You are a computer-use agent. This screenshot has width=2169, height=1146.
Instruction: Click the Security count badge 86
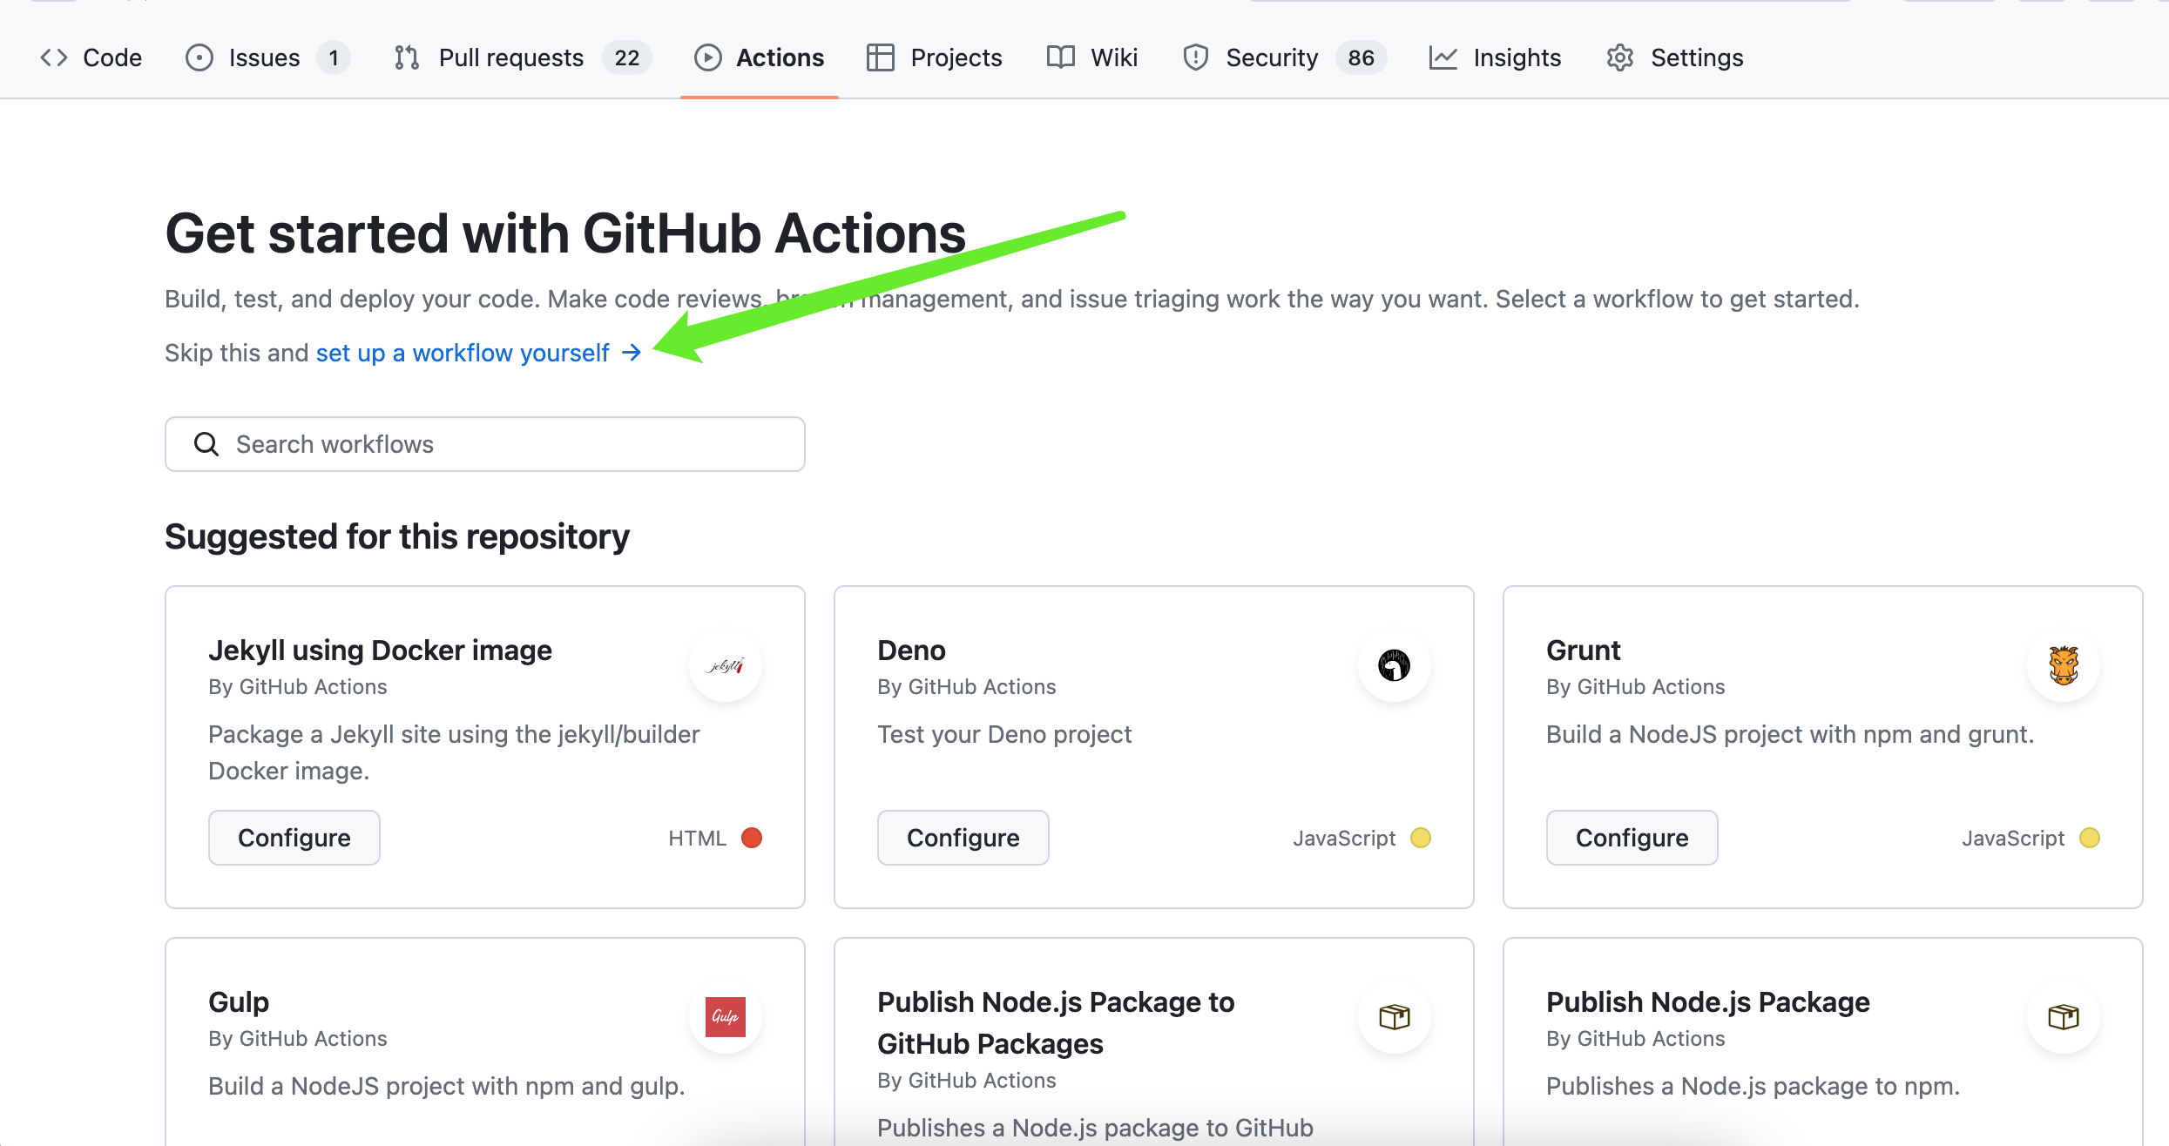click(x=1362, y=57)
